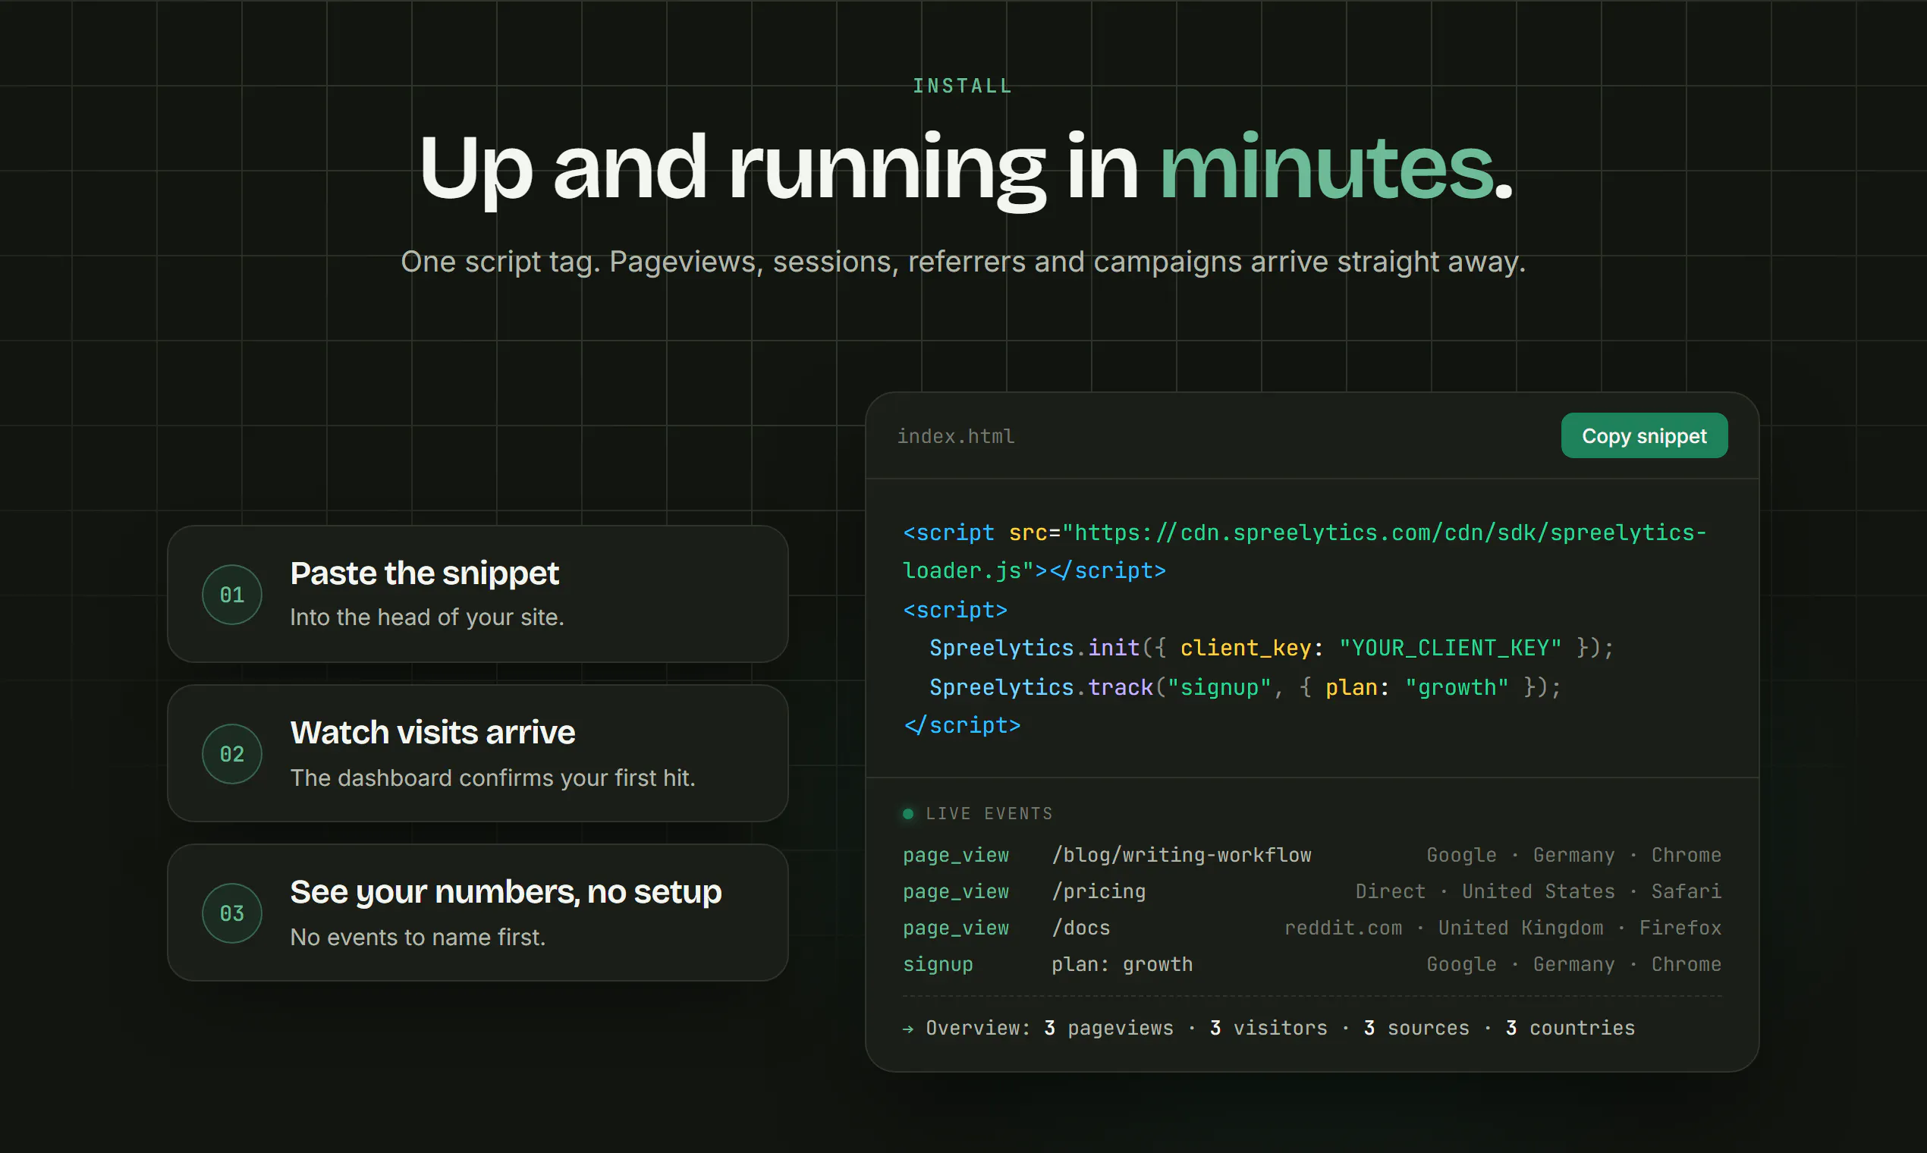Image resolution: width=1927 pixels, height=1153 pixels.
Task: Click the /docs event path
Action: (x=1081, y=928)
